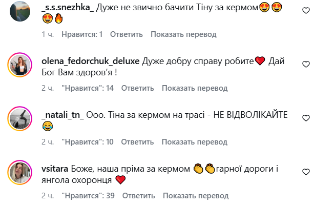
Task: Visit the _natali_tn_ profile via username
Action: [x=62, y=115]
